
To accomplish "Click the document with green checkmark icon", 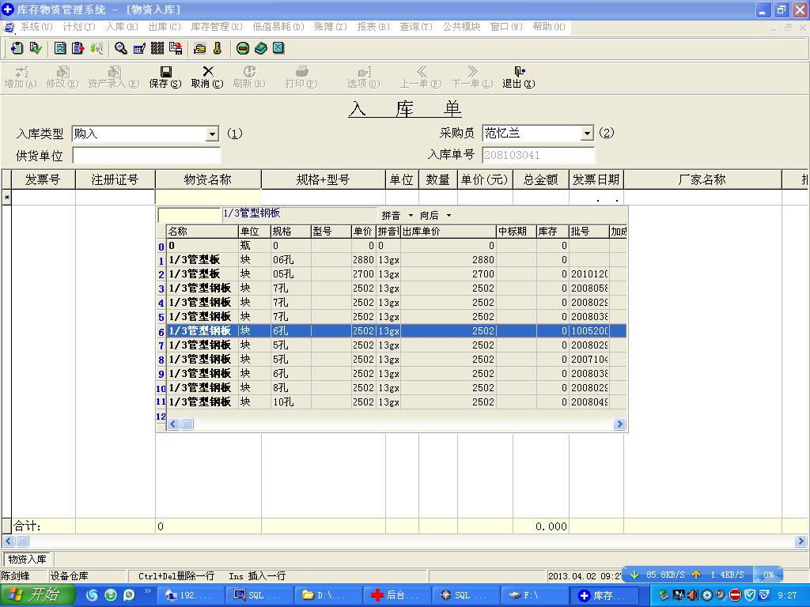I will coord(35,48).
